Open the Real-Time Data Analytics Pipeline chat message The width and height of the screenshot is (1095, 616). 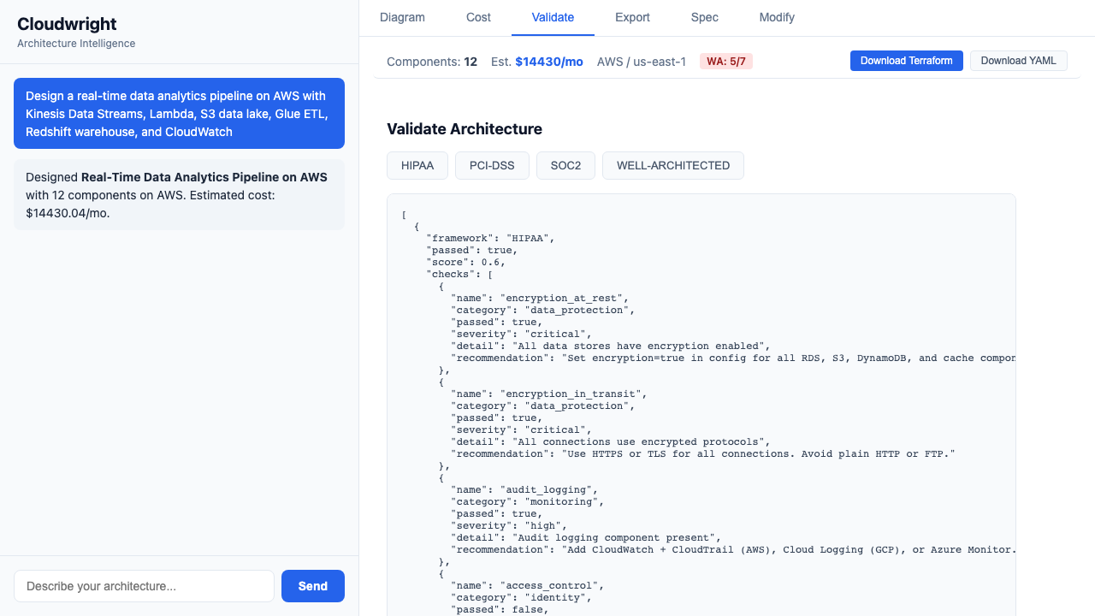click(179, 195)
